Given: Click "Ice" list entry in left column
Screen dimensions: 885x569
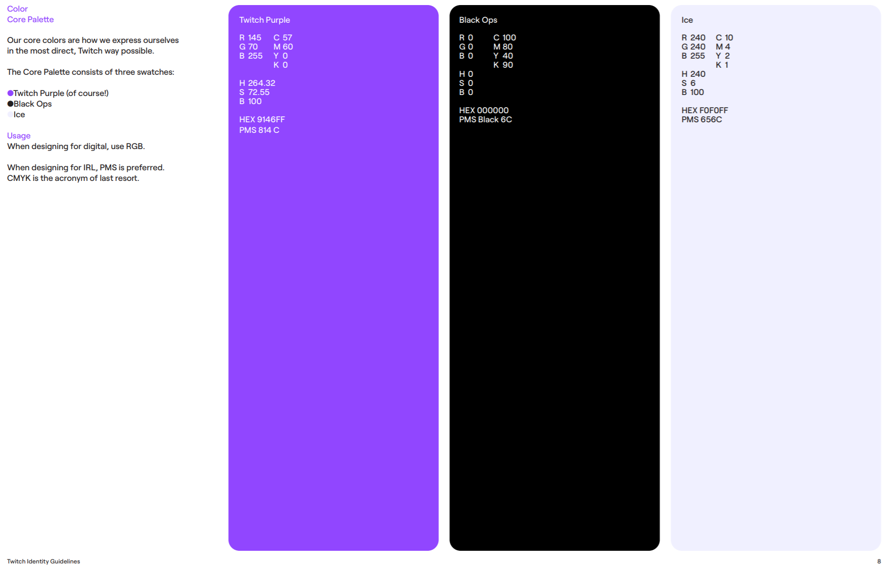Looking at the screenshot, I should (x=19, y=114).
